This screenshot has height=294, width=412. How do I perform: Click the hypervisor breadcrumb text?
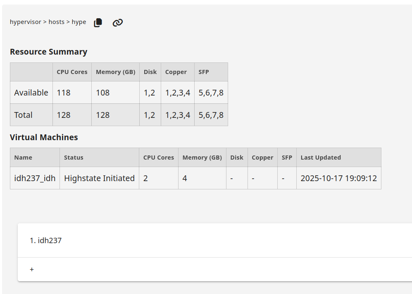click(25, 22)
